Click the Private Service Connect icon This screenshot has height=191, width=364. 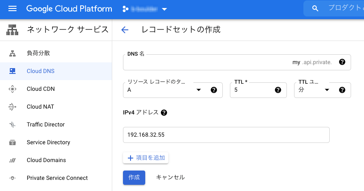(x=12, y=178)
